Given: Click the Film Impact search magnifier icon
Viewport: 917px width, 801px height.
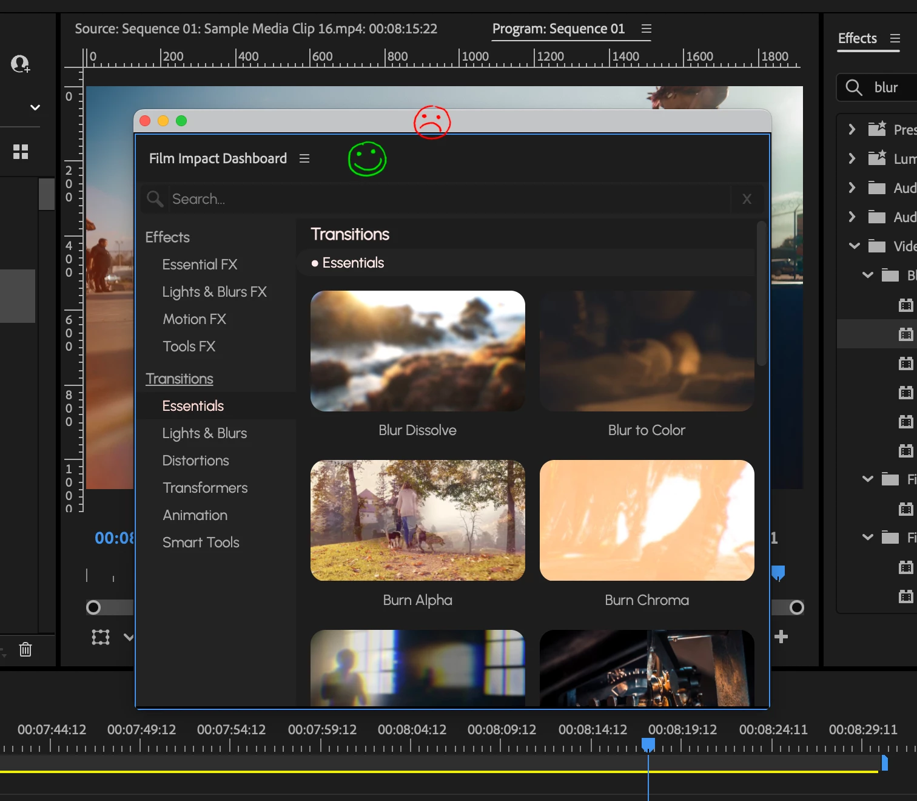Looking at the screenshot, I should click(x=155, y=199).
